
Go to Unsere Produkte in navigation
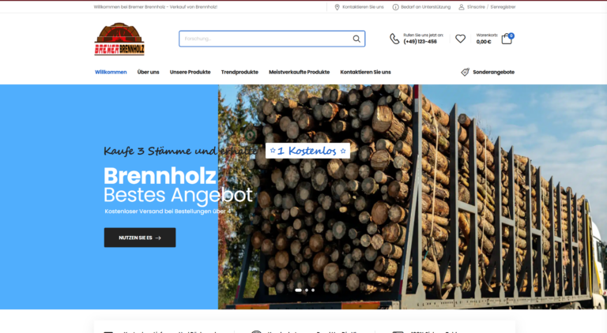point(190,72)
